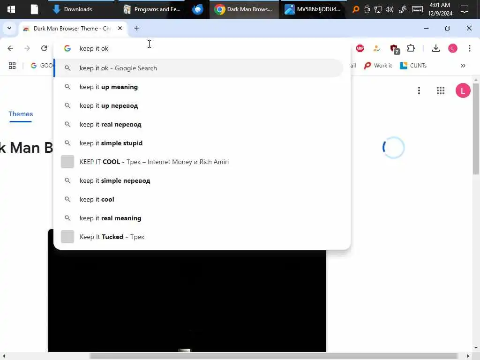The height and width of the screenshot is (360, 480).
Task: Click the Google icon in the address bar
Action: (x=67, y=48)
